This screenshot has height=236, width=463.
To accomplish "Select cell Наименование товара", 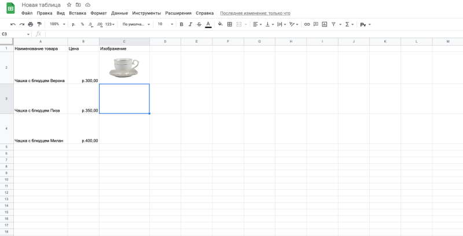I will coord(41,49).
